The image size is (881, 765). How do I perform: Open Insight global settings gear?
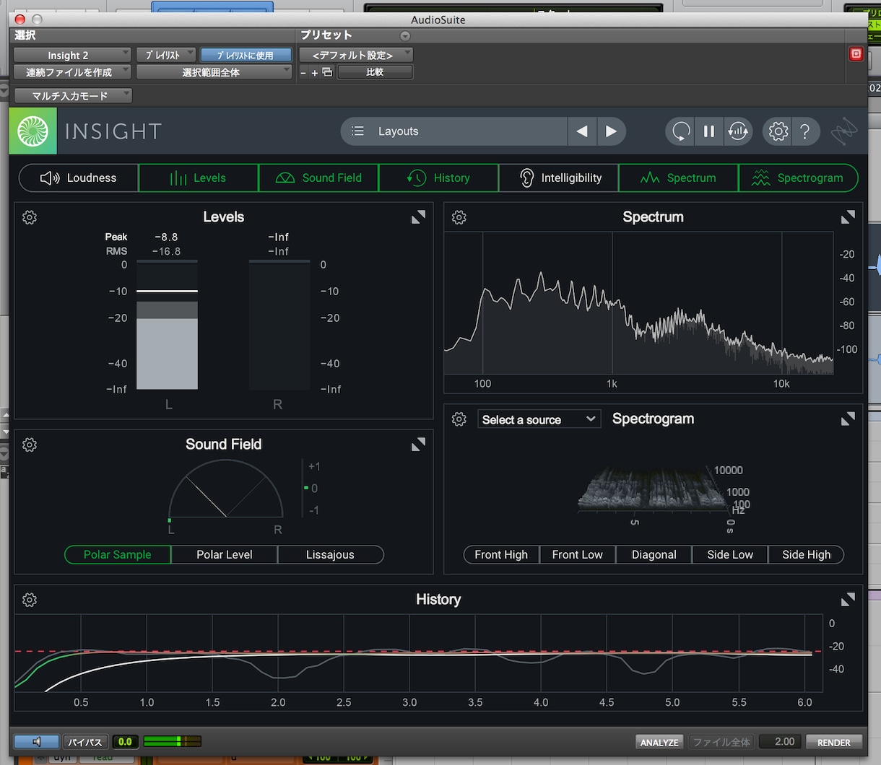(x=778, y=131)
